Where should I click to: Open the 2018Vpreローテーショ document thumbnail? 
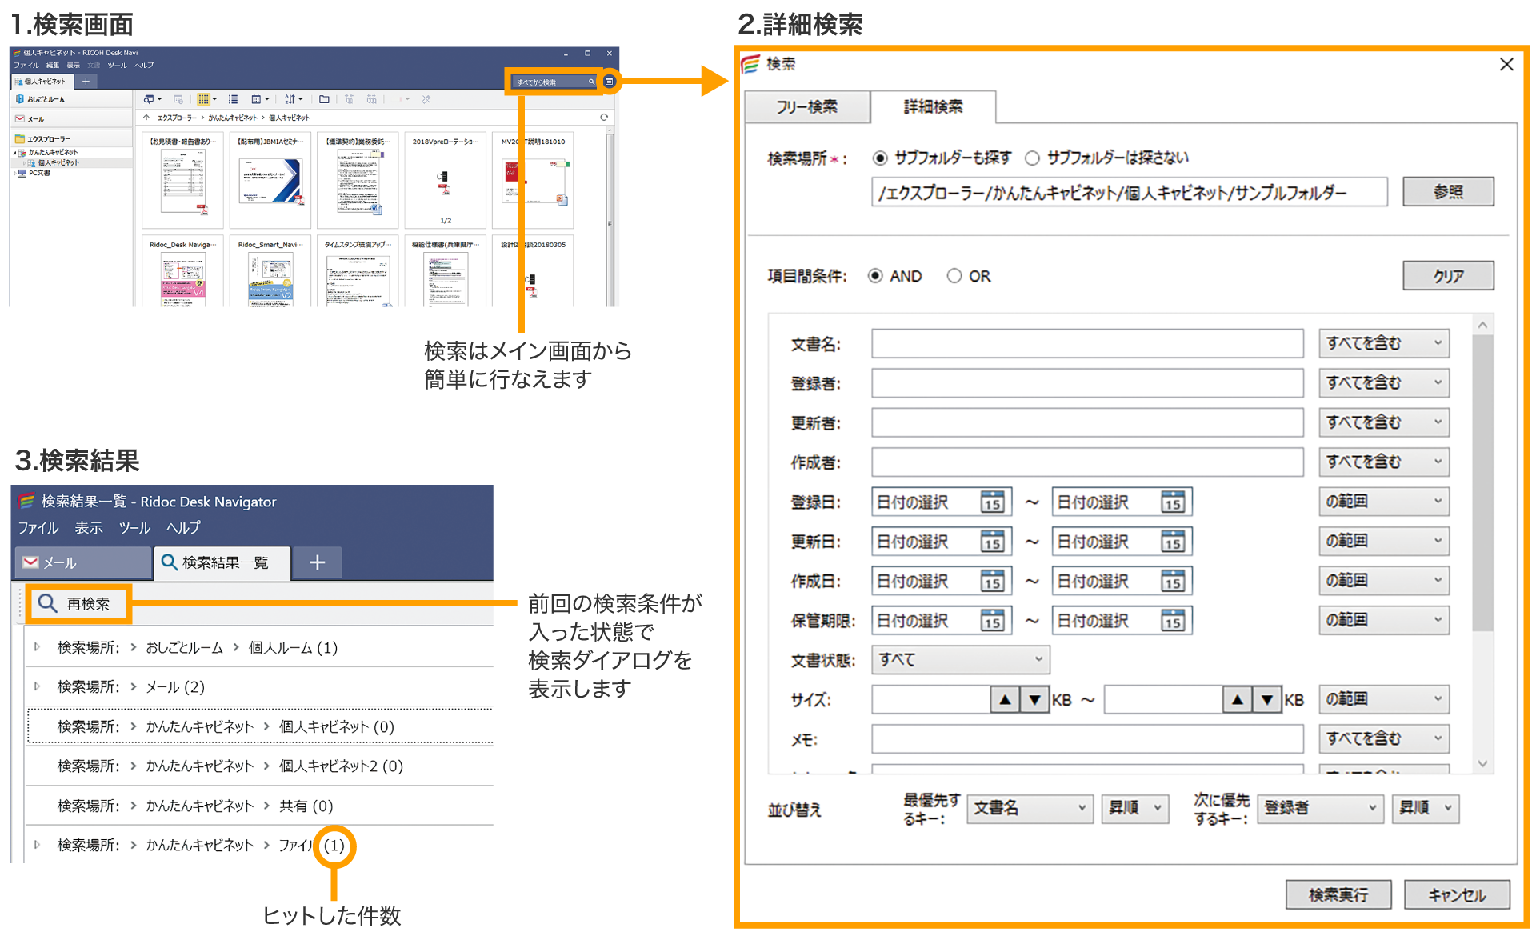coord(445,180)
